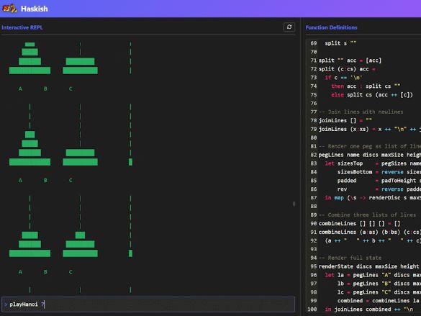Click line 75 else split cs

[372, 95]
